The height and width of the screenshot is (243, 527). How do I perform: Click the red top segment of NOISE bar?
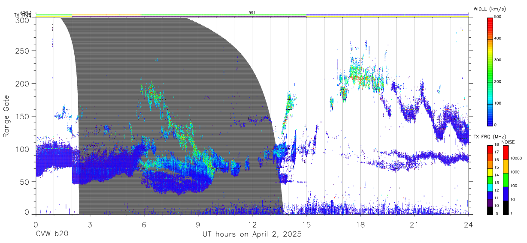point(506,153)
